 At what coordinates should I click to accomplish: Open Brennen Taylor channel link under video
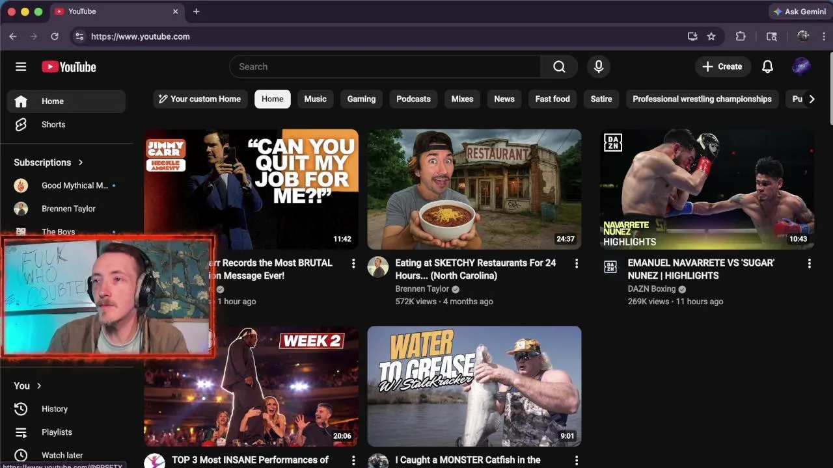pyautogui.click(x=422, y=289)
